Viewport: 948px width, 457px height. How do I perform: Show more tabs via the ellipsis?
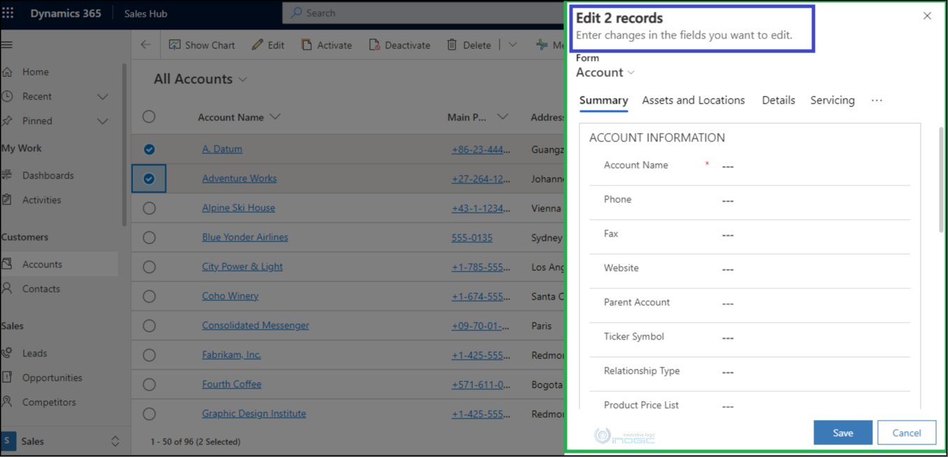coord(877,100)
